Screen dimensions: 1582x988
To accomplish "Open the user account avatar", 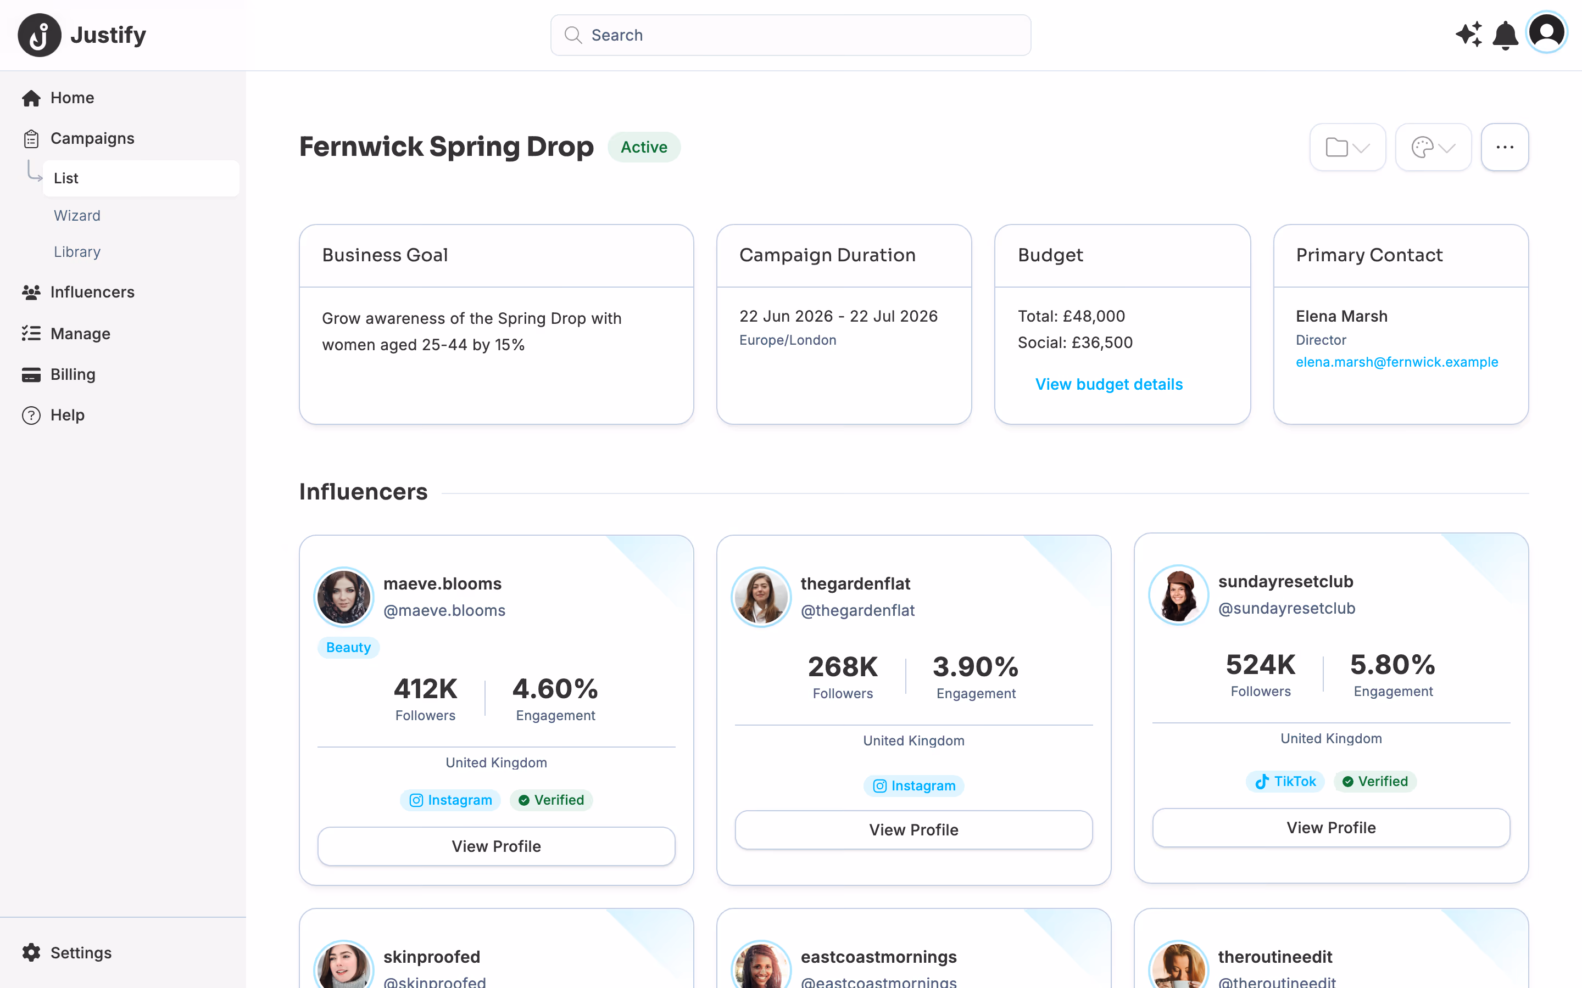I will (1546, 32).
